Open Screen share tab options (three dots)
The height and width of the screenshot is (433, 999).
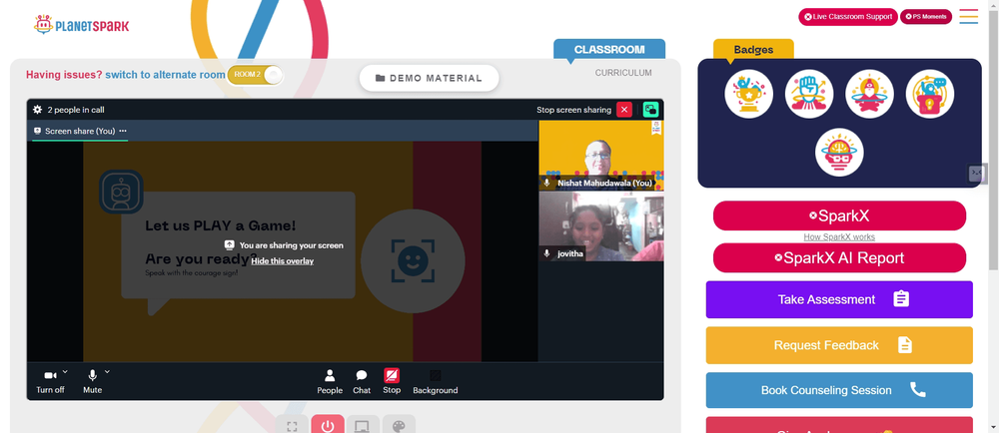tap(123, 131)
